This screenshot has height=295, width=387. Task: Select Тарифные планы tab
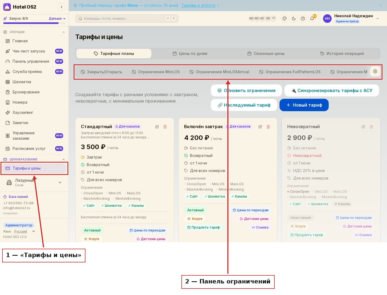click(114, 54)
